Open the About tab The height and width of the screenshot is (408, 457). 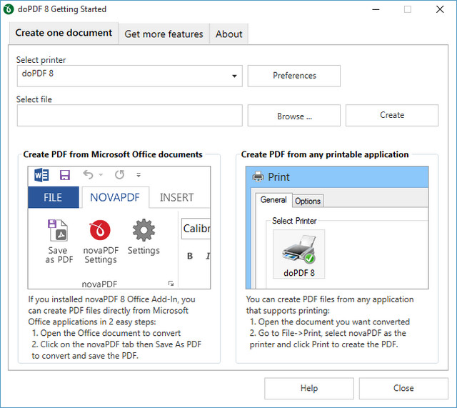click(x=228, y=34)
